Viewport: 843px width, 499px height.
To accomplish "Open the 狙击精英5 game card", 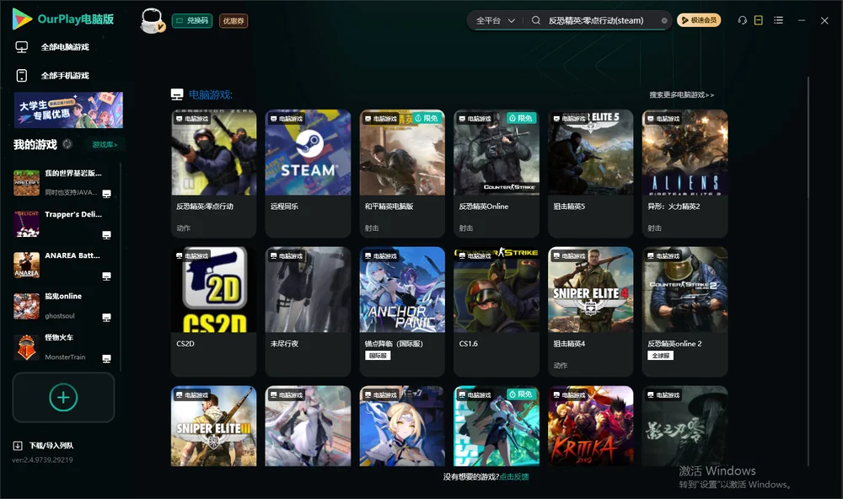I will click(x=590, y=173).
